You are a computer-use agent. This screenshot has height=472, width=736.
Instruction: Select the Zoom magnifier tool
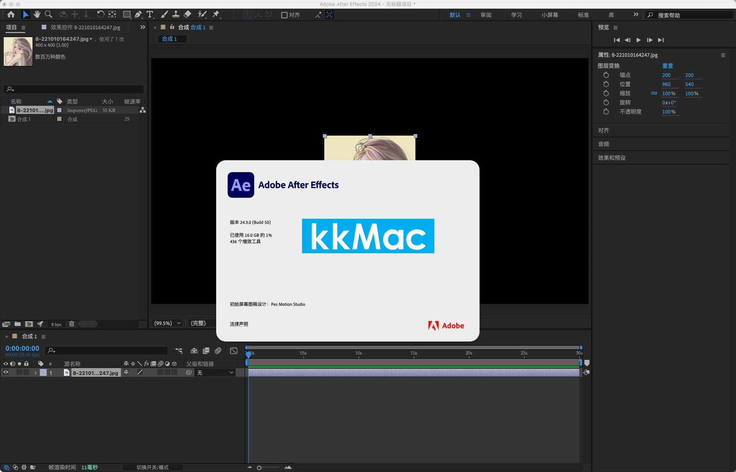click(x=48, y=15)
